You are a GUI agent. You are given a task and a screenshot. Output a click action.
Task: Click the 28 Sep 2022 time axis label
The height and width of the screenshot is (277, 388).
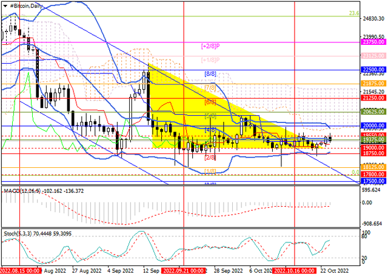(x=228, y=270)
